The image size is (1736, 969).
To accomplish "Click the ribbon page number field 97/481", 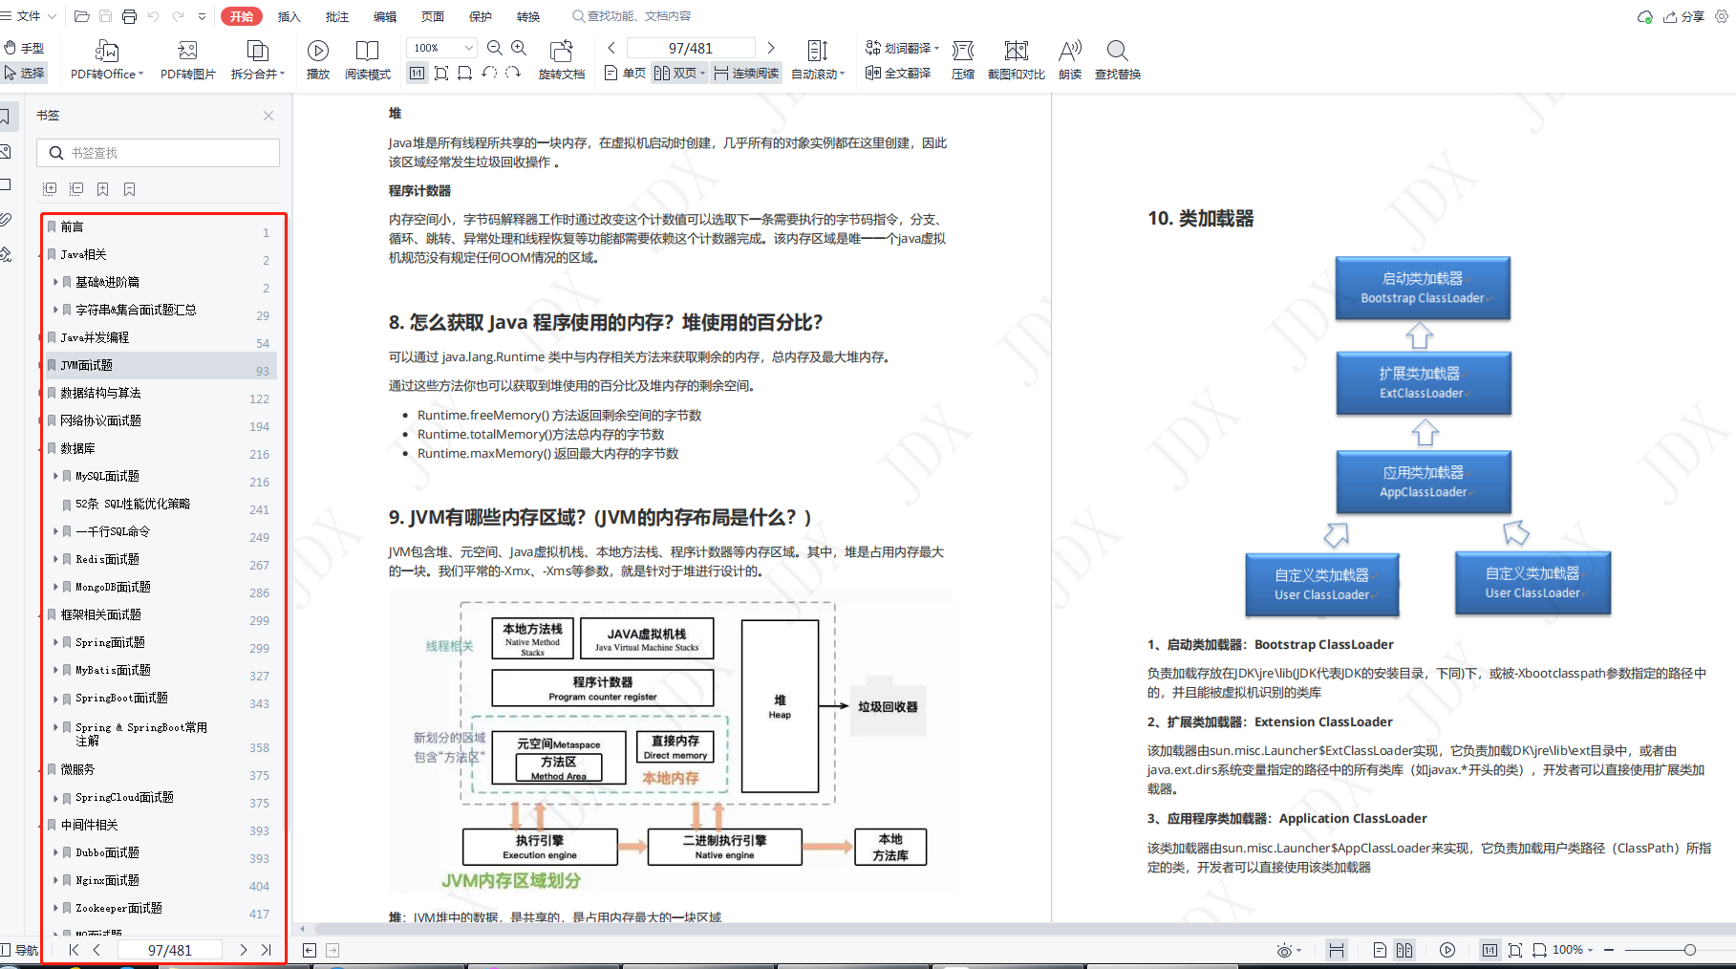I will click(691, 48).
